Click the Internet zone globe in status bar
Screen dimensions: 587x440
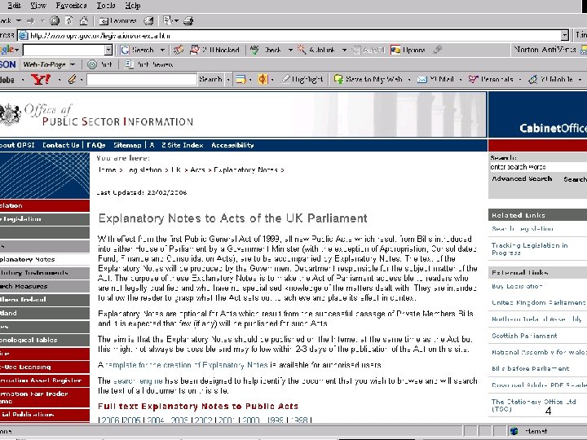514,431
